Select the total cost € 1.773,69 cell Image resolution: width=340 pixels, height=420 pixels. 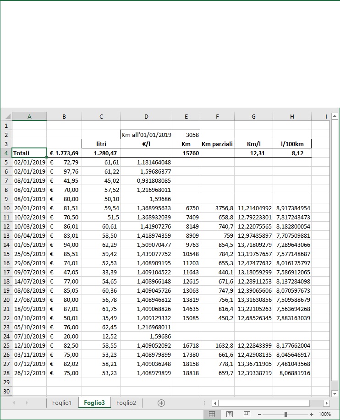64,153
